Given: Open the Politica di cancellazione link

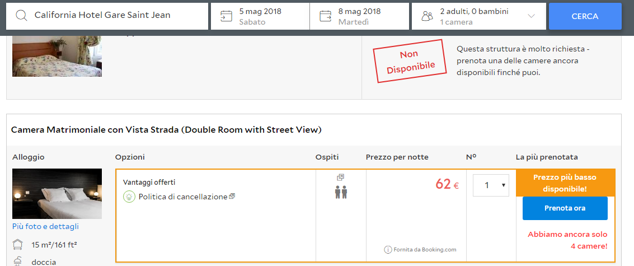Looking at the screenshot, I should tap(183, 197).
